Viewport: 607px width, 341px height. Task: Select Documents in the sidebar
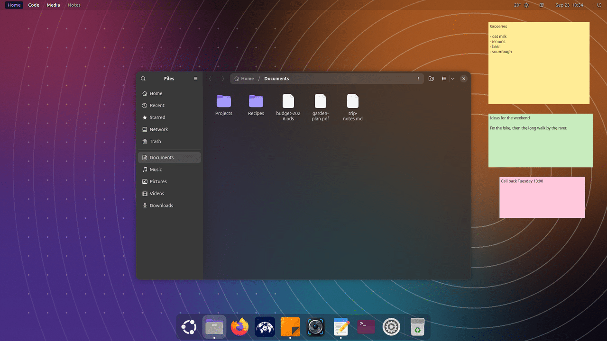pos(169,157)
